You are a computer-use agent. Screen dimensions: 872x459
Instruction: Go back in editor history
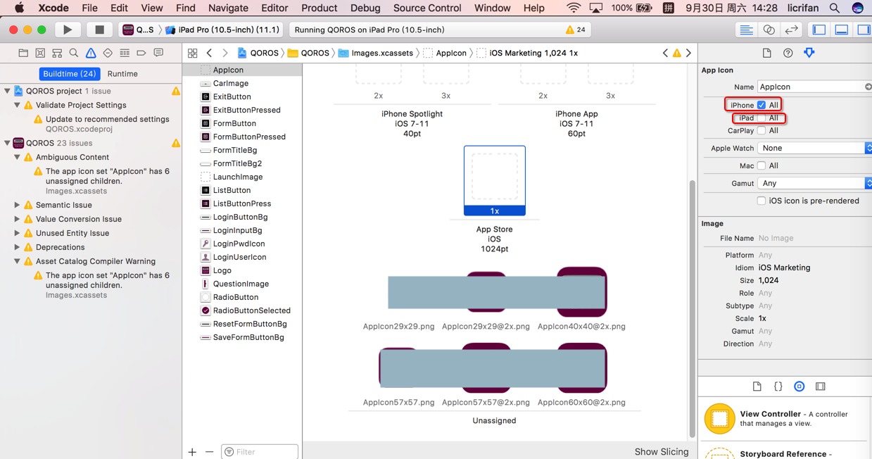tap(210, 53)
